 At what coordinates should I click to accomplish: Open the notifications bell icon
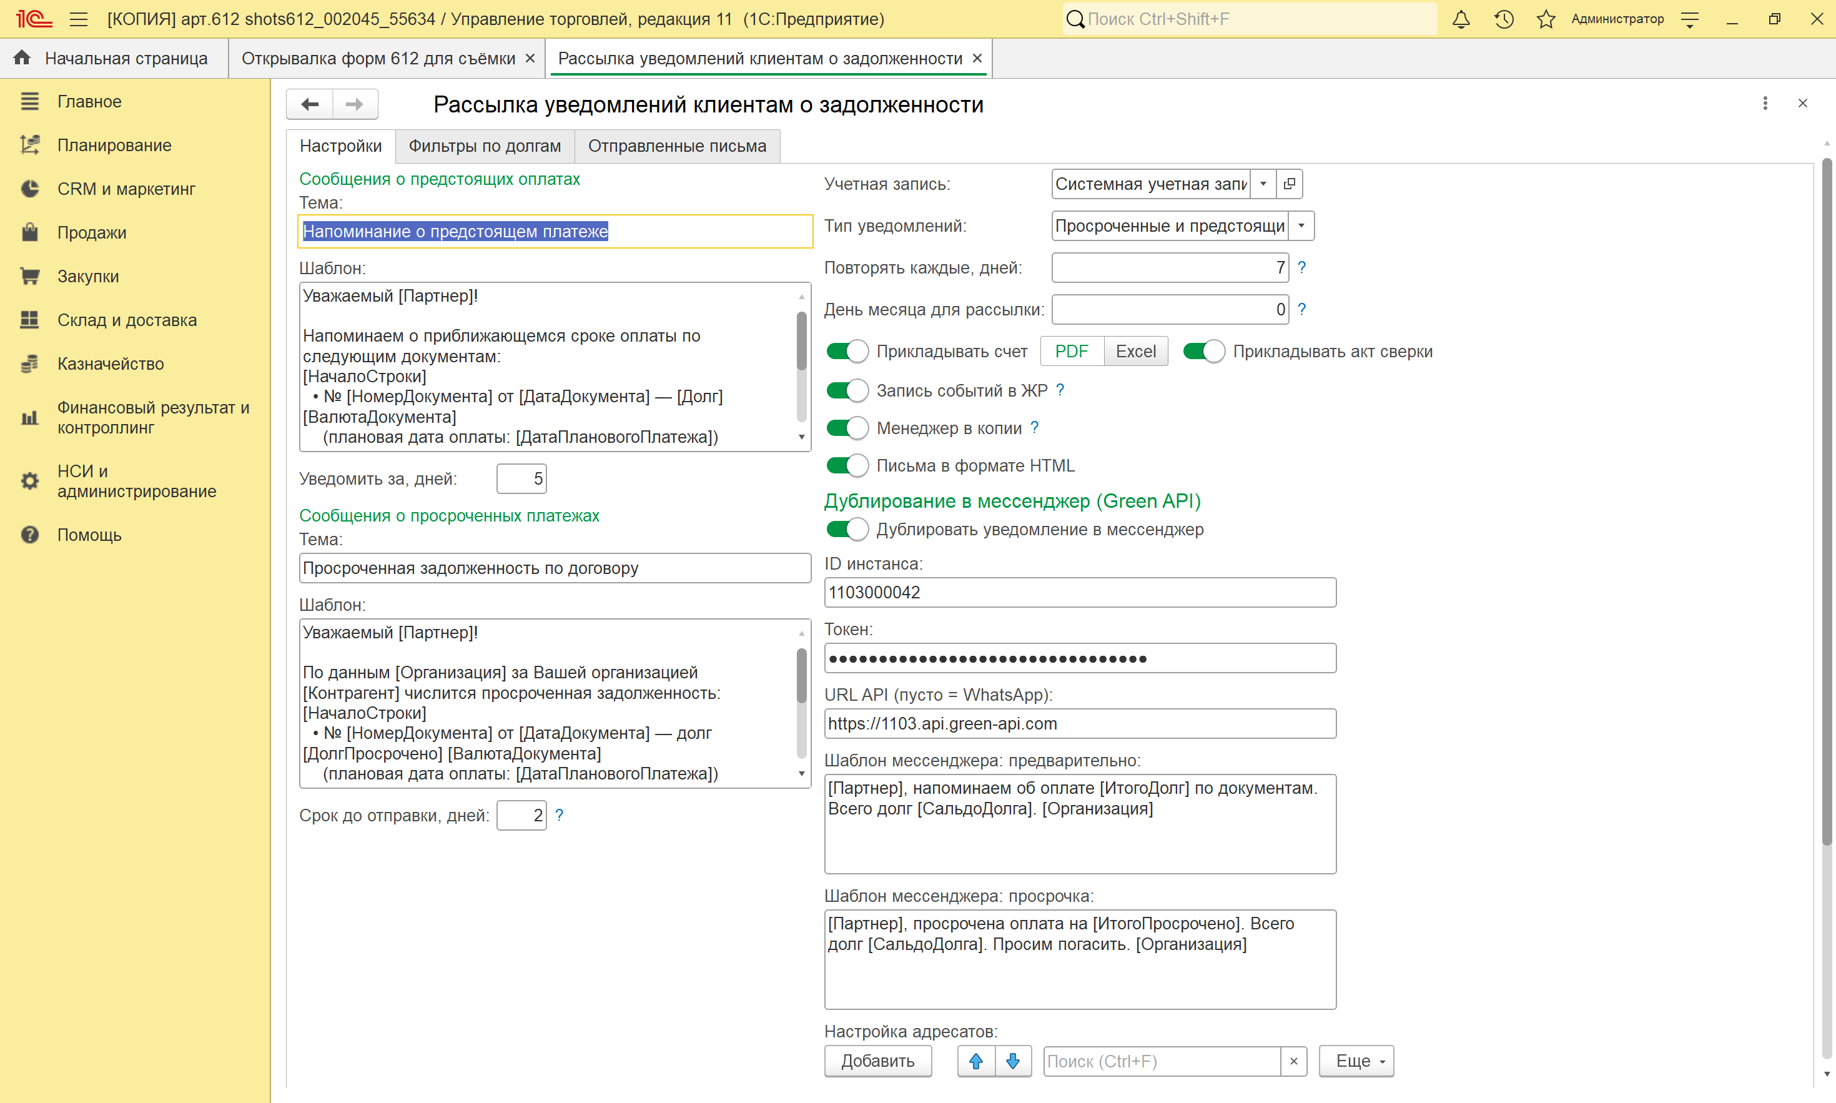(x=1461, y=19)
